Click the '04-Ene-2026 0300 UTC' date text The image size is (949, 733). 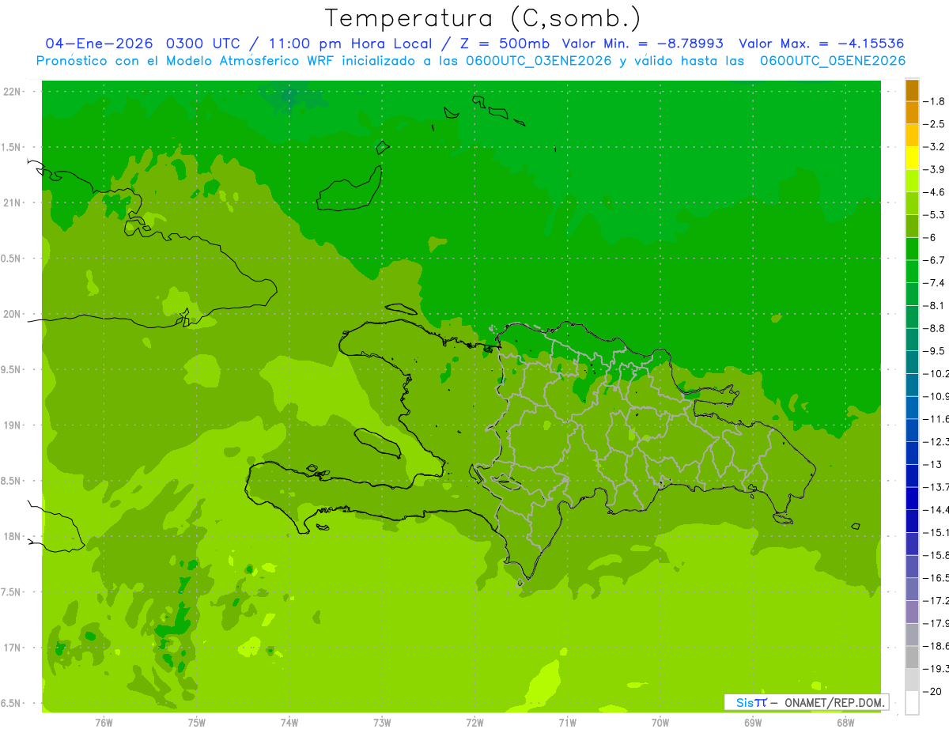138,43
